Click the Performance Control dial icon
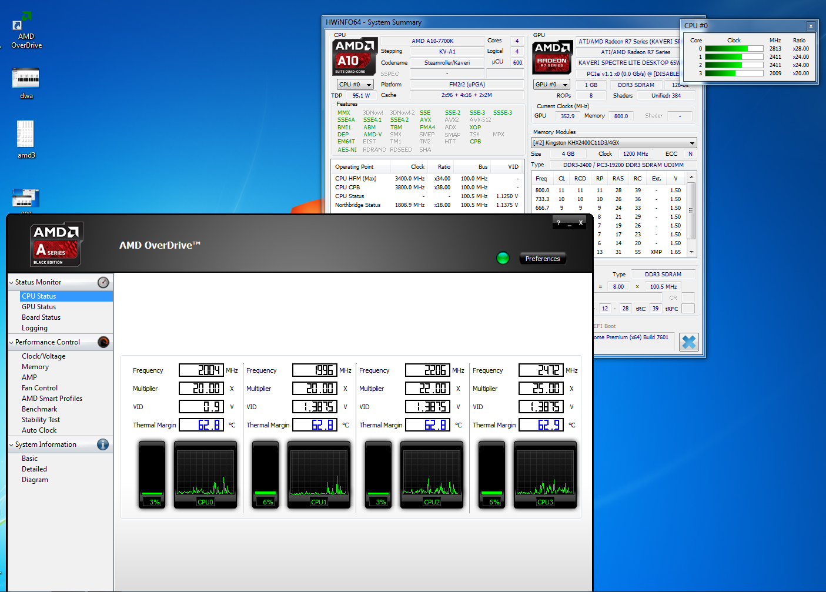This screenshot has width=826, height=592. click(103, 342)
